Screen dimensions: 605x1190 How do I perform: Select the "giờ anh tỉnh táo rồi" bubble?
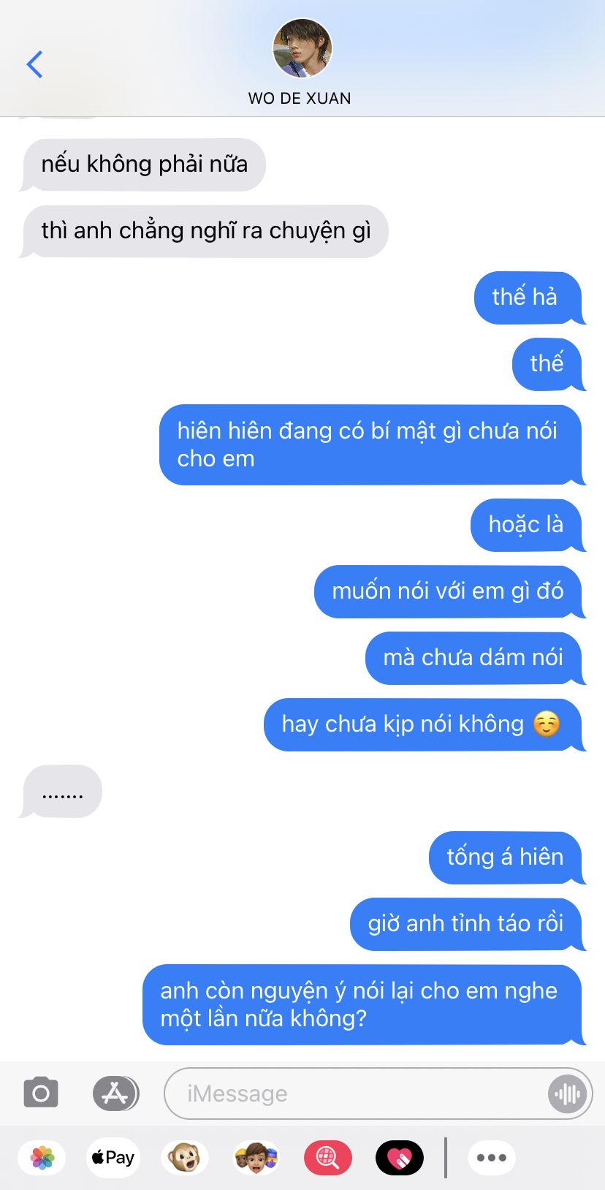tap(466, 924)
